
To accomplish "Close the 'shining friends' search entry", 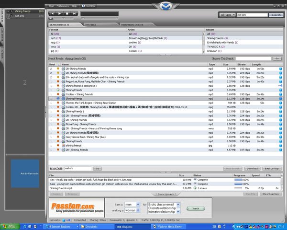I will (8, 11).
